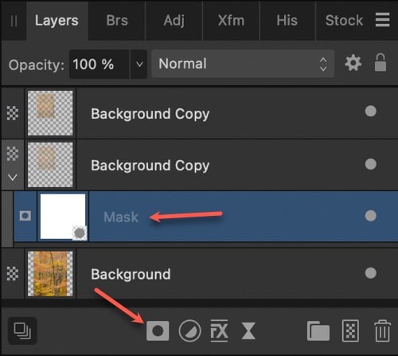Click the Mask layer name text
The image size is (398, 356).
click(x=121, y=217)
